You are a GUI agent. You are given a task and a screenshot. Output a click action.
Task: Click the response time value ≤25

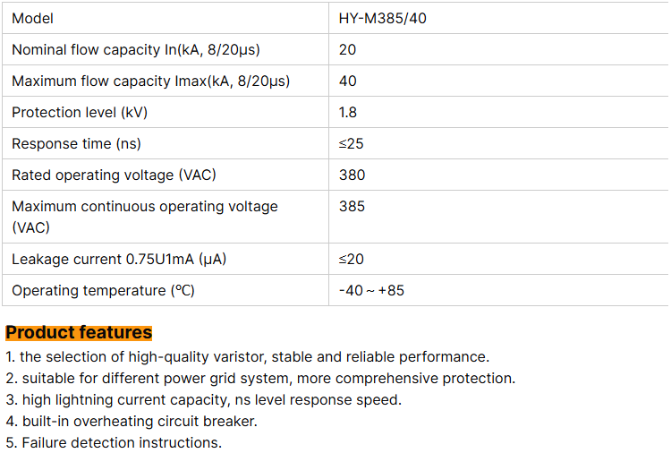click(351, 144)
